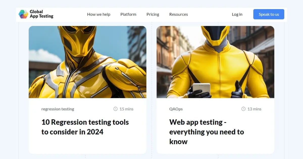Click the 13 mins reading time label
Screen dimensions: 303x159
tap(254, 109)
